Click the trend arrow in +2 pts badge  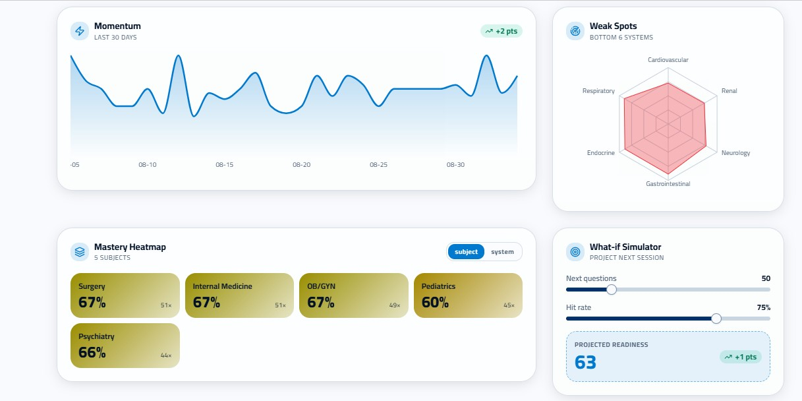pos(489,31)
